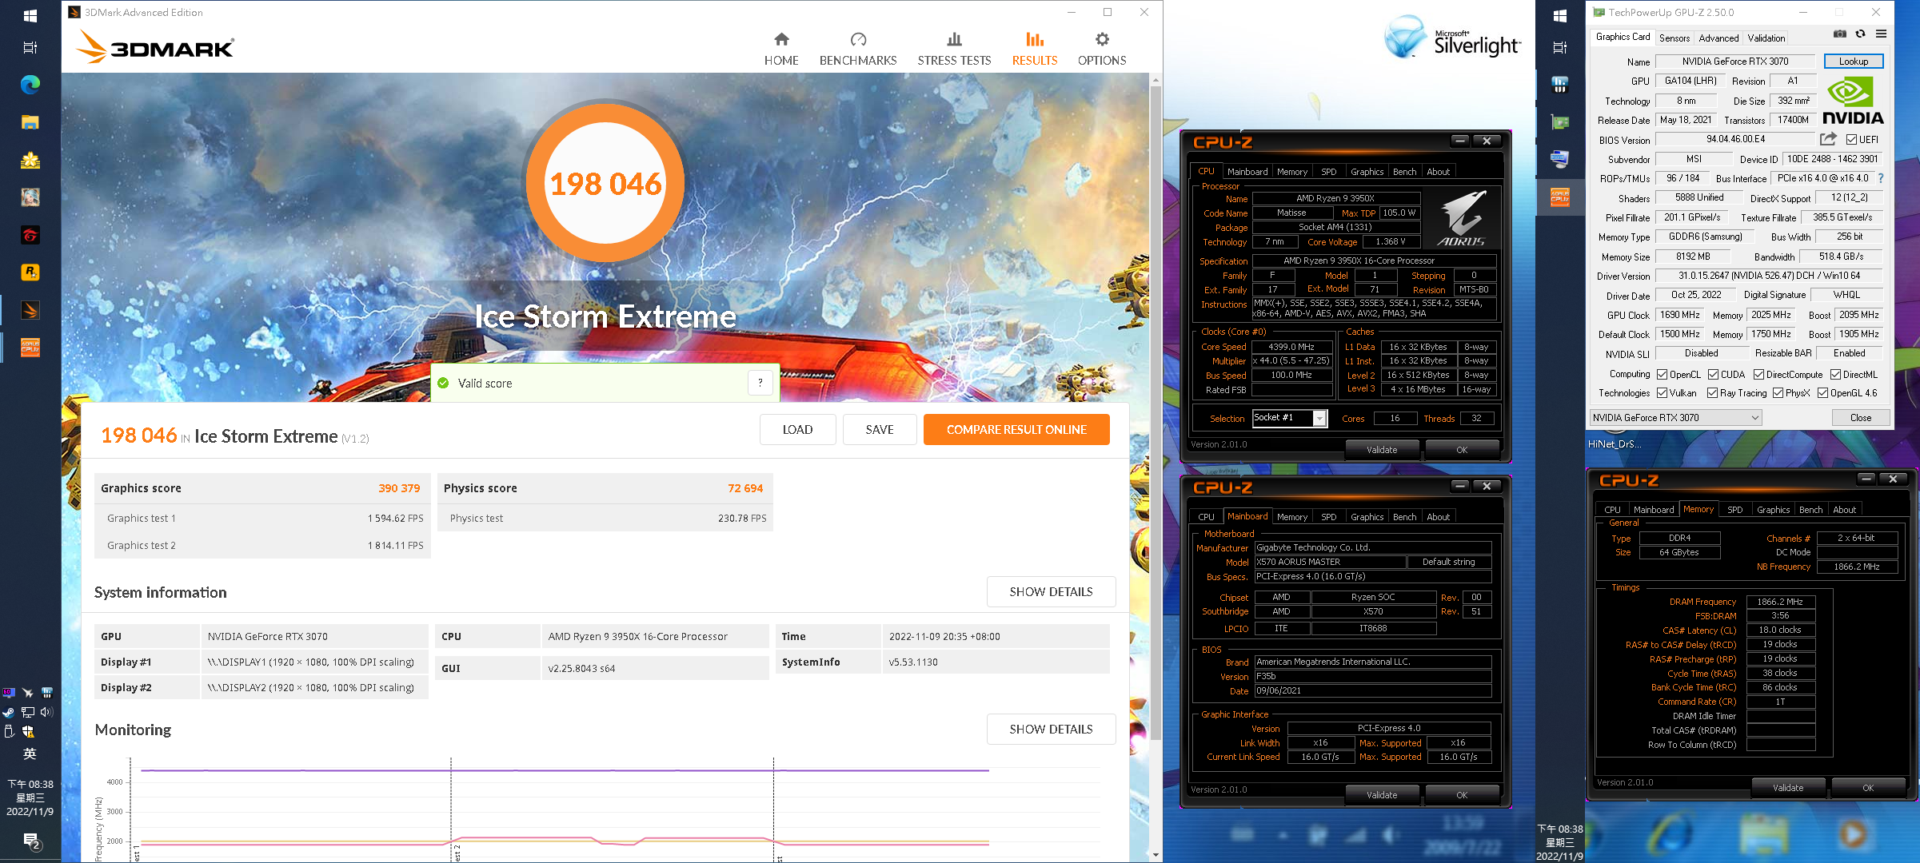This screenshot has width=1920, height=863.
Task: Switch to the Sensors tab in GPU-Z
Action: point(1675,38)
